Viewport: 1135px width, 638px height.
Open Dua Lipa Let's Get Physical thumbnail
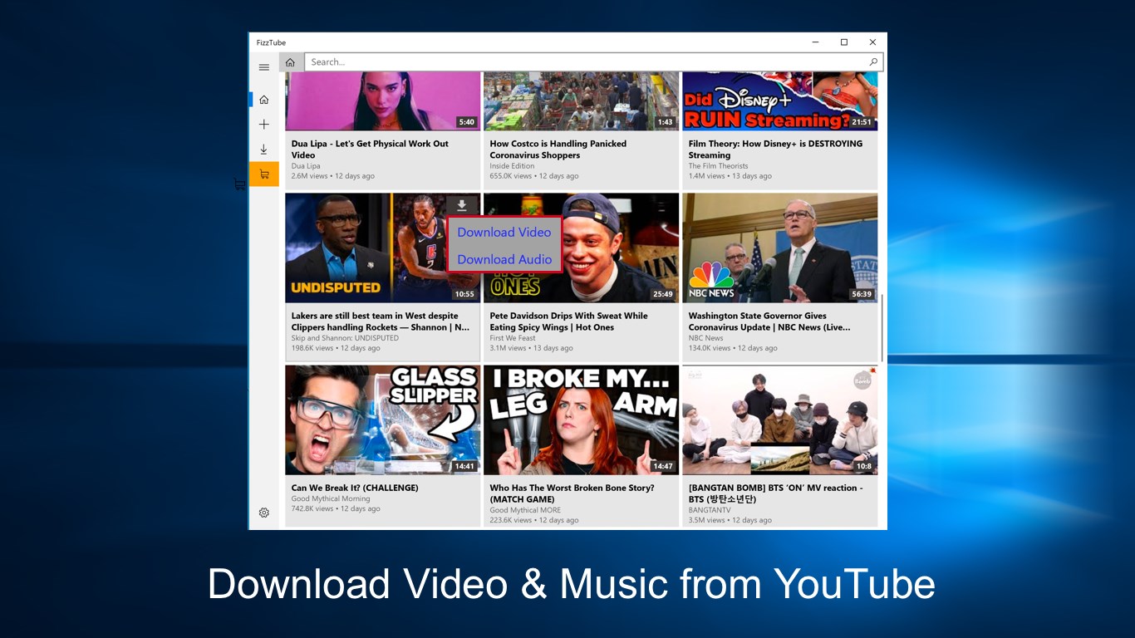pyautogui.click(x=382, y=101)
